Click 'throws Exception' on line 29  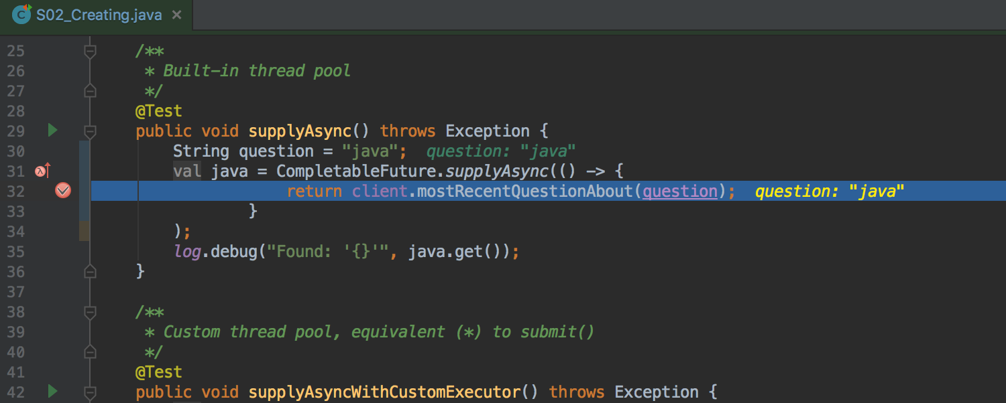click(x=455, y=131)
